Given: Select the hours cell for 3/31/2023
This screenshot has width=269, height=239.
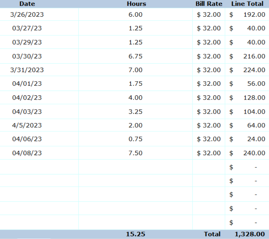Looking at the screenshot, I should (135, 70).
